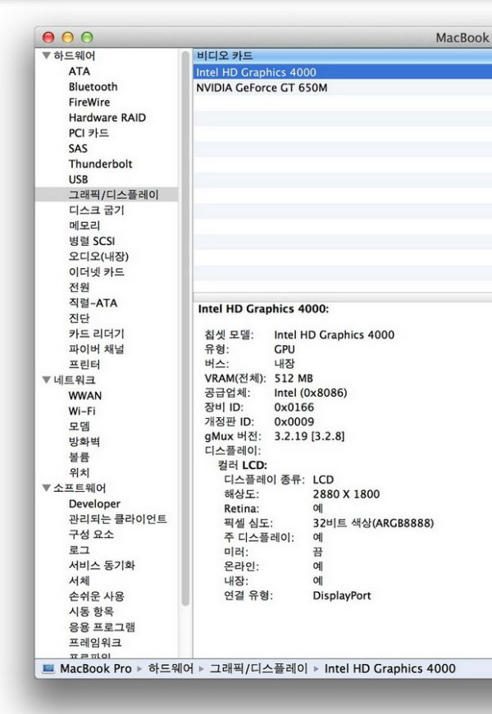The width and height of the screenshot is (492, 714).
Task: Click the 컬러 LCD heading
Action: [242, 466]
